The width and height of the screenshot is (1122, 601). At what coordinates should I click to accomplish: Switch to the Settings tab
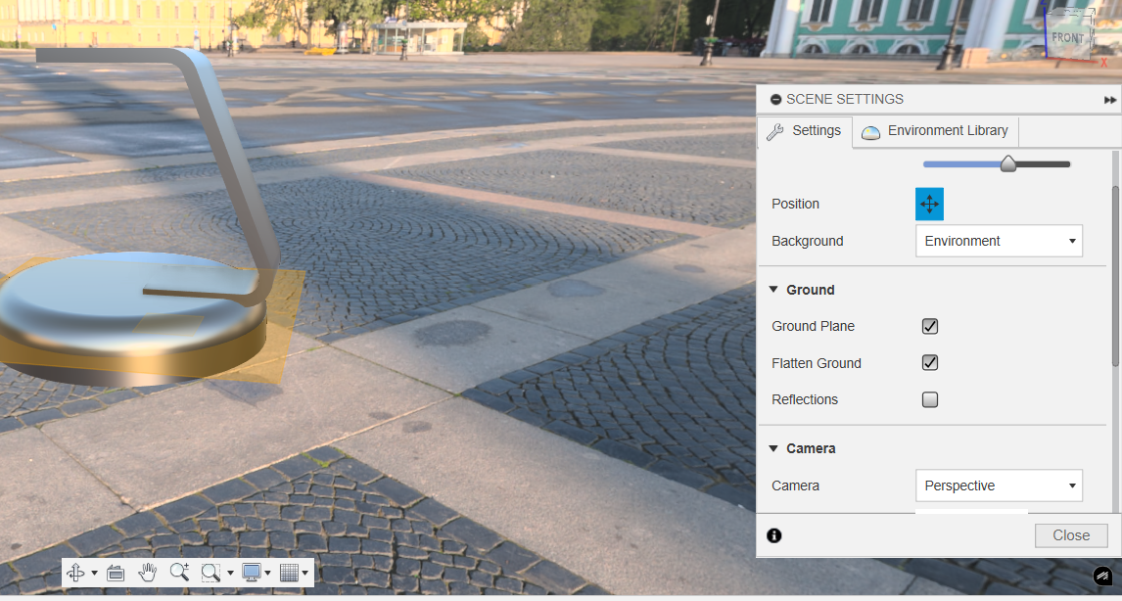(x=804, y=131)
